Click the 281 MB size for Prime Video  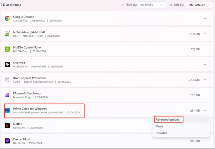(x=195, y=111)
